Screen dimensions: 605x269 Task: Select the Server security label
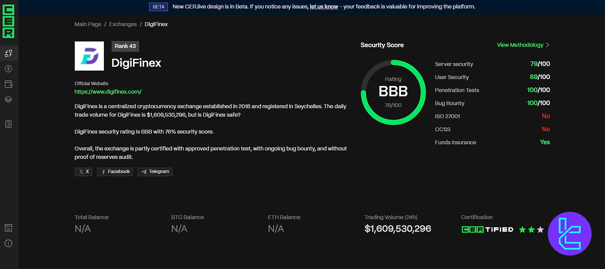click(454, 64)
